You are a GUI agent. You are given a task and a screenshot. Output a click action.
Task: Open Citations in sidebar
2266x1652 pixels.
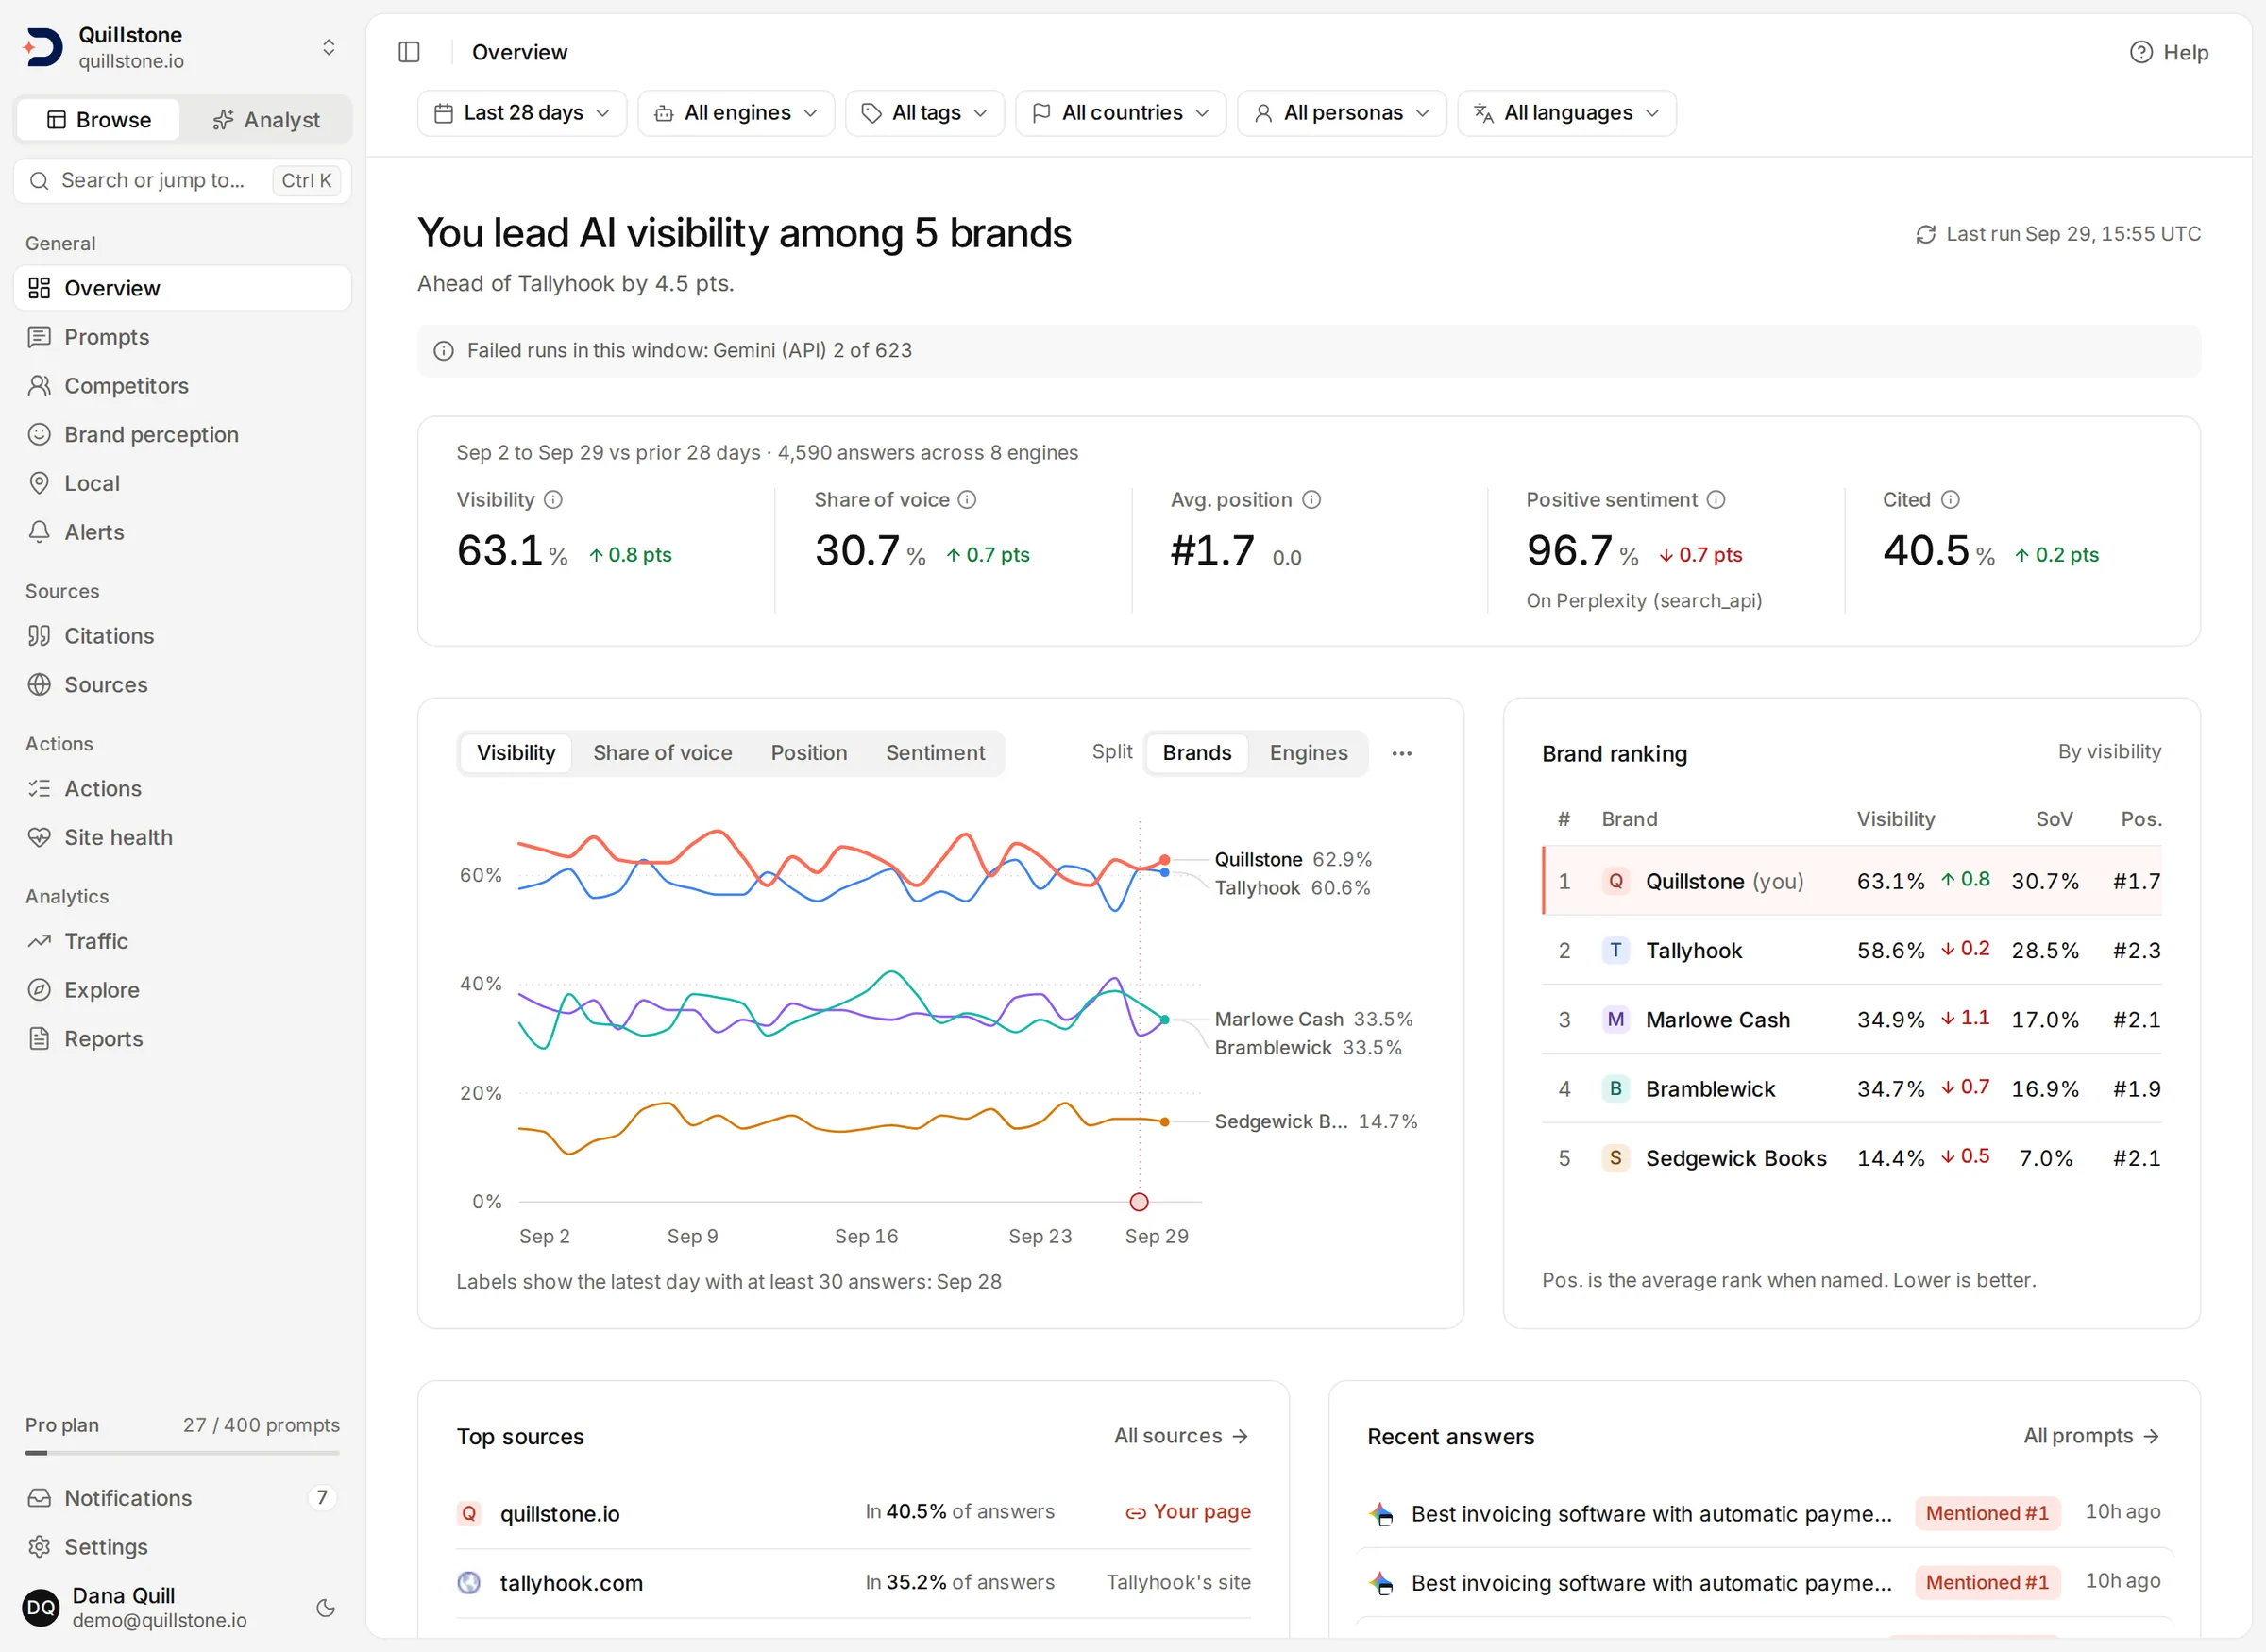pyautogui.click(x=182, y=636)
